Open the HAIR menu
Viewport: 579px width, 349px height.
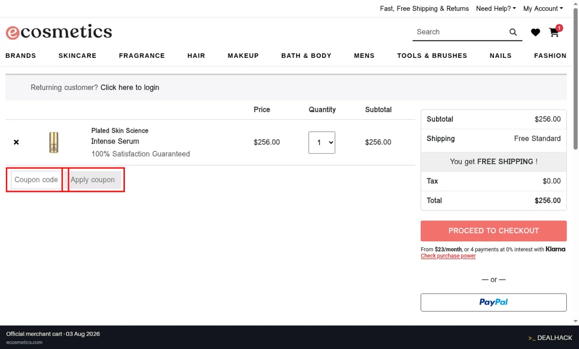[196, 55]
